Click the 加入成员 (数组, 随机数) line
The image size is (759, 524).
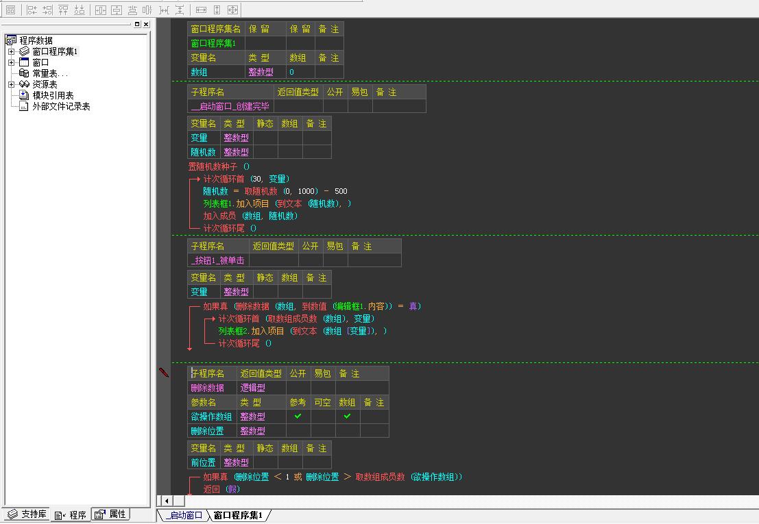click(x=250, y=216)
